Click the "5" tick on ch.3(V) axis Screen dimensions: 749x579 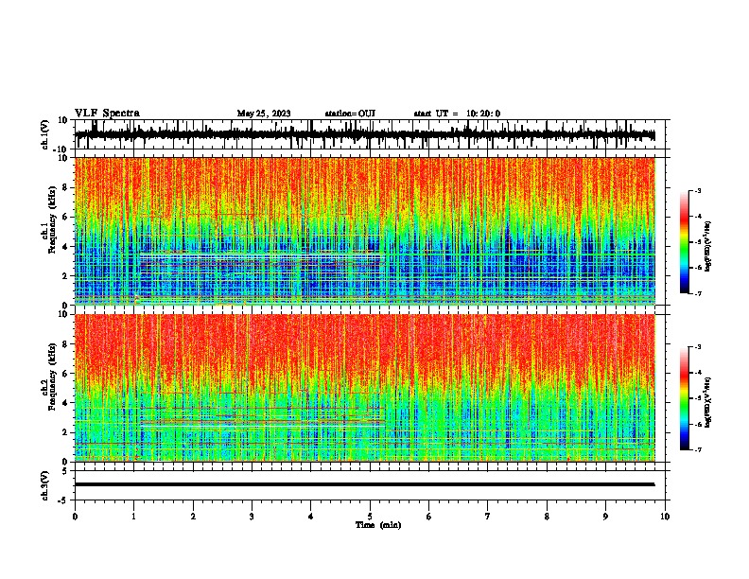66,471
